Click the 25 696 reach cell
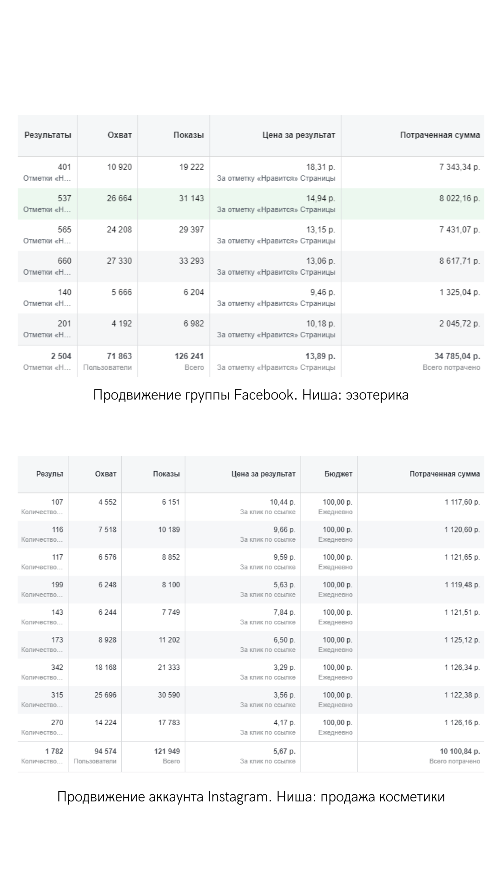This screenshot has width=502, height=892. [x=105, y=695]
